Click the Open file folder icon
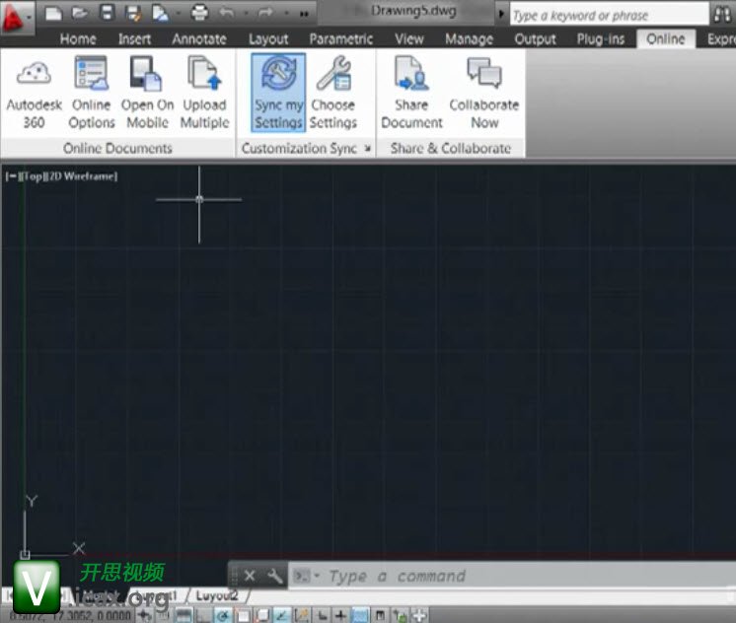The height and width of the screenshot is (623, 736). pos(80,13)
